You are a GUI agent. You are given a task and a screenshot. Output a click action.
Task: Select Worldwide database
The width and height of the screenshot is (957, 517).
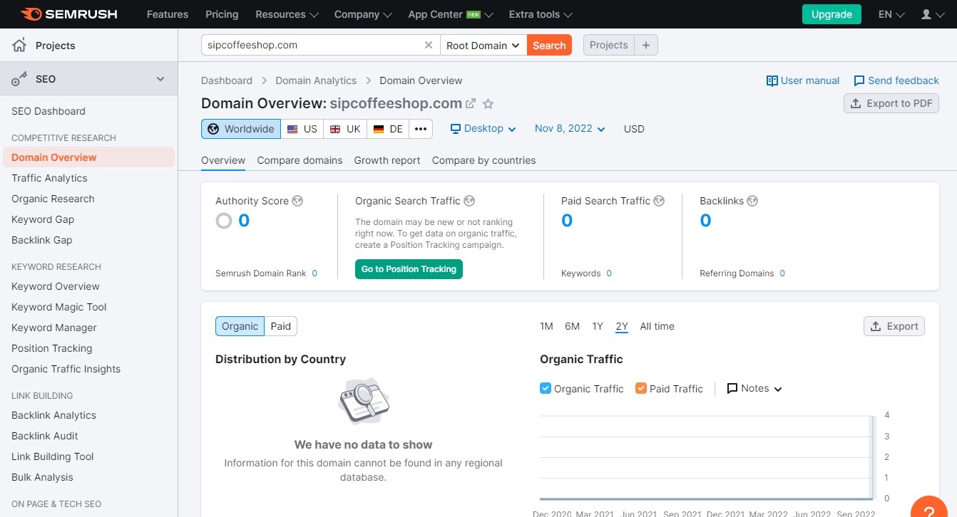point(241,129)
